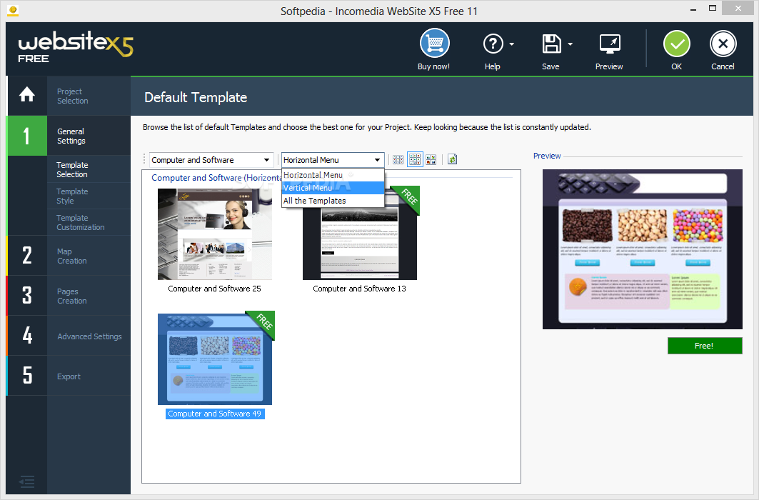Select Computer and Software 49 thumbnail
The height and width of the screenshot is (500, 759).
[x=215, y=359]
